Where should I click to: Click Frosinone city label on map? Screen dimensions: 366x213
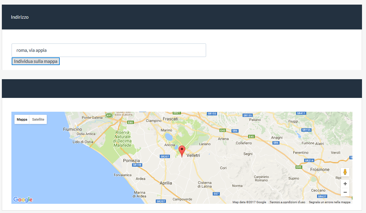coord(320,169)
